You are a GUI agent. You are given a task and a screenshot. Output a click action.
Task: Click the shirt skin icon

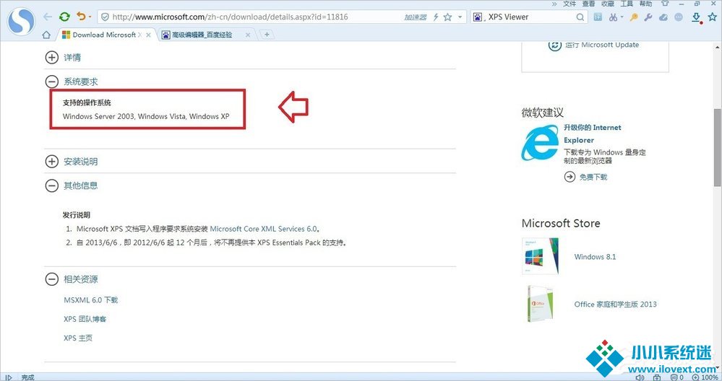665,3
